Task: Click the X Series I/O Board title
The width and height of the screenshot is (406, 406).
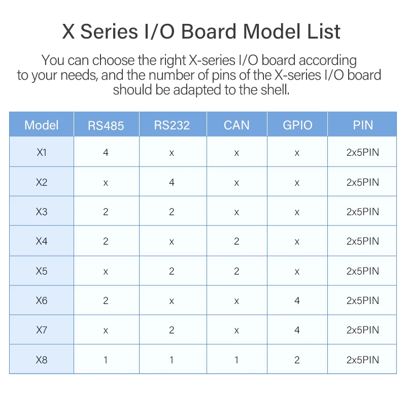Action: [201, 31]
